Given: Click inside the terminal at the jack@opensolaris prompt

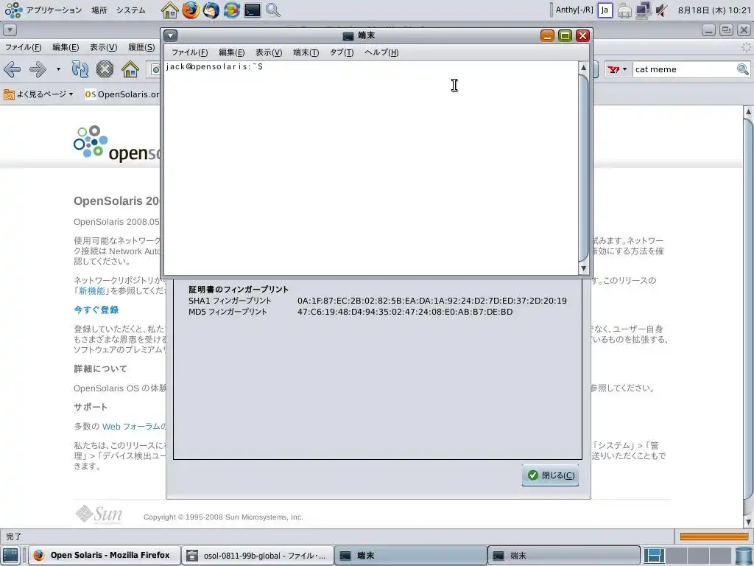Looking at the screenshot, I should coord(214,66).
